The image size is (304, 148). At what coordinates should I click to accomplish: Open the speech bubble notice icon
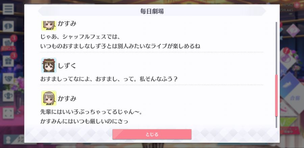pyautogui.click(x=8, y=26)
